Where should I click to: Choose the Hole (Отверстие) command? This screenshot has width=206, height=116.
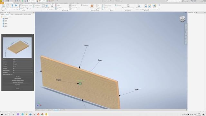pyautogui.click(x=73, y=5)
